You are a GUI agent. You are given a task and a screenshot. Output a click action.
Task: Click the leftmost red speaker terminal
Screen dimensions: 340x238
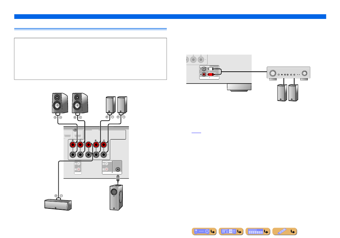pyautogui.click(x=73, y=145)
